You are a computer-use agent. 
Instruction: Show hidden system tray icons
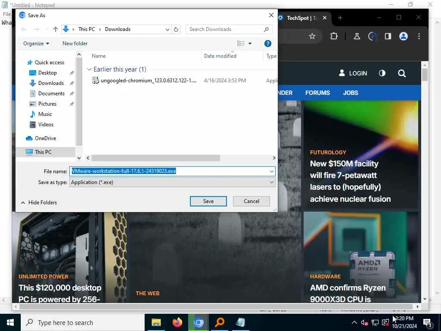[354, 322]
